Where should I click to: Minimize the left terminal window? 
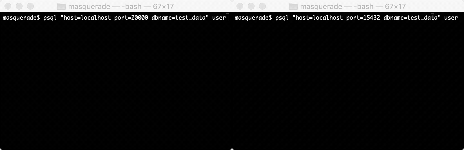19,6
